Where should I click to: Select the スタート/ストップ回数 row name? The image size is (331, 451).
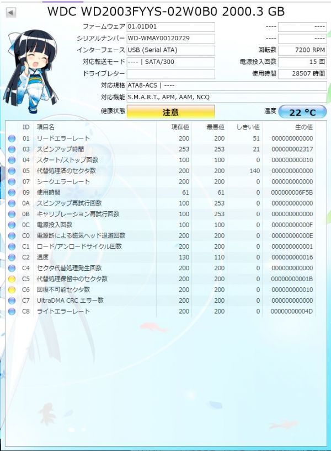coord(67,160)
